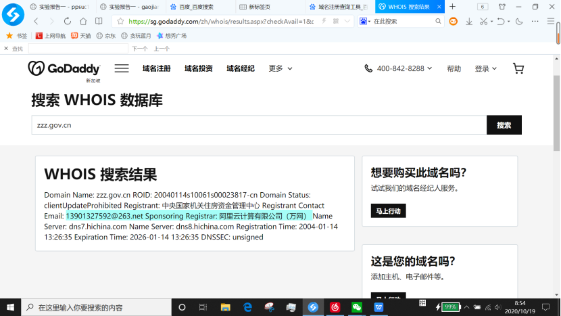561x316 pixels.
Task: Switch to the 实验报告一 - gaojia tab
Action: tap(130, 7)
